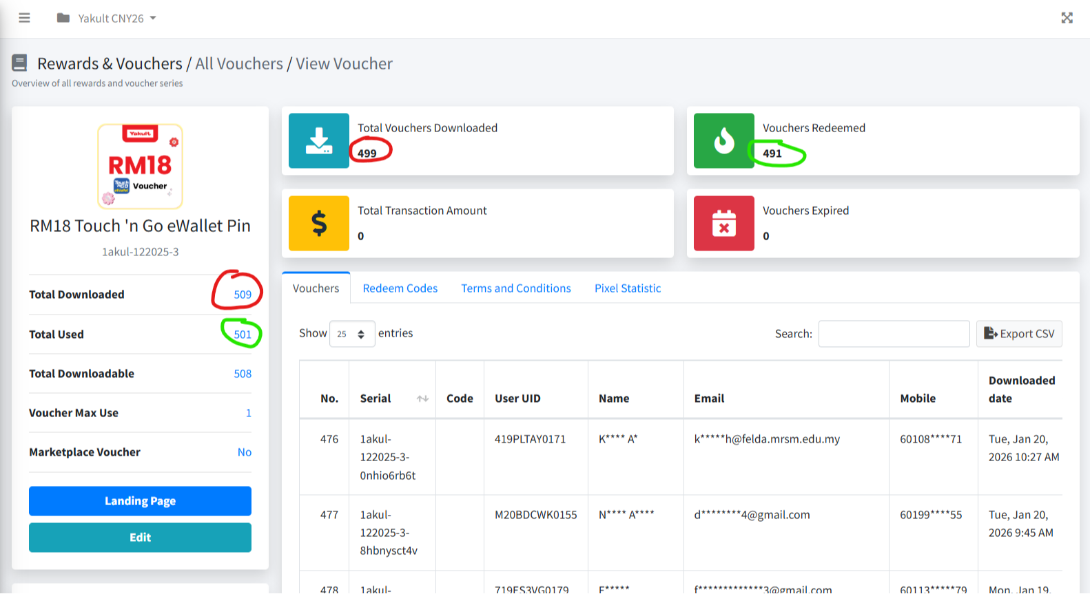The width and height of the screenshot is (1090, 594).
Task: Click the Email column header
Action: click(709, 399)
